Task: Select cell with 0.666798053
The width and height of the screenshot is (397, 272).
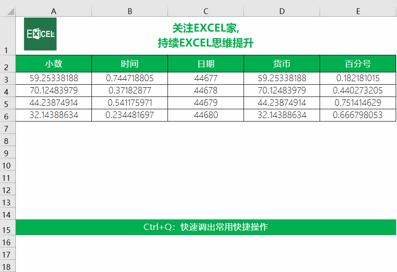Action: [358, 115]
